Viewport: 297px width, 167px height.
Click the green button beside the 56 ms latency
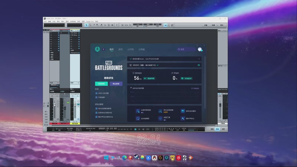[x=150, y=78]
